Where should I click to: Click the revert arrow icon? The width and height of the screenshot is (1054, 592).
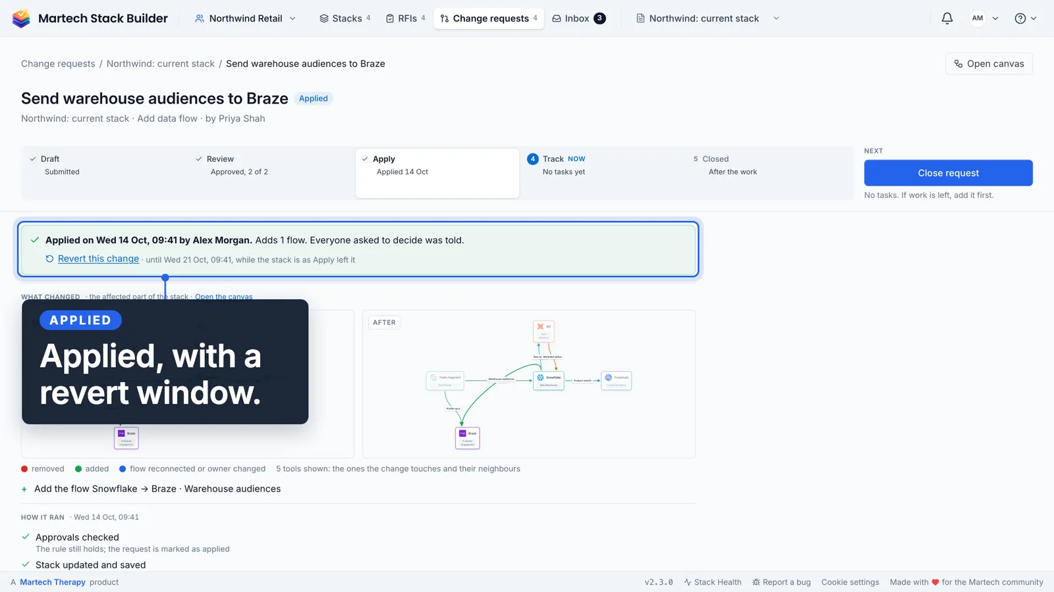point(49,259)
